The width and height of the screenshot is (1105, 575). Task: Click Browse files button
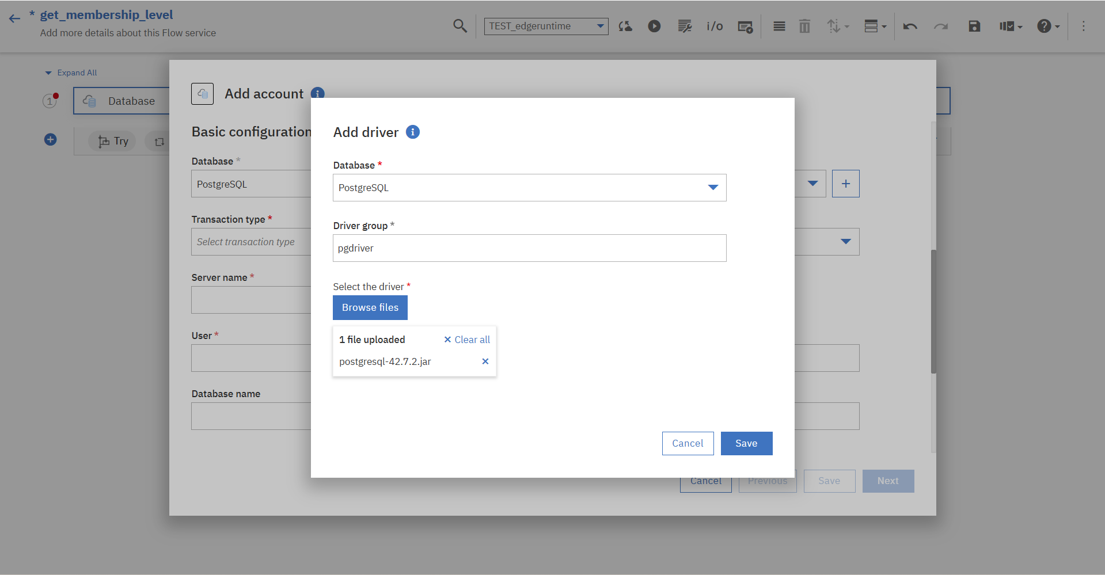[x=370, y=307]
